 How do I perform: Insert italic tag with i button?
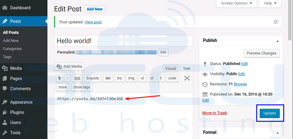pyautogui.click(x=68, y=78)
